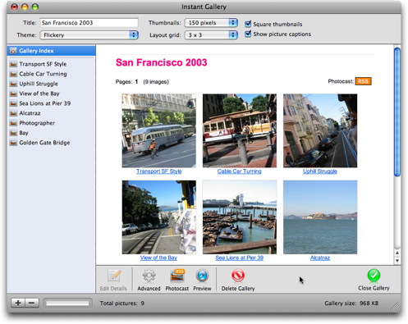Open the Alcatraz caption link
This screenshot has width=408, height=324.
pos(320,258)
